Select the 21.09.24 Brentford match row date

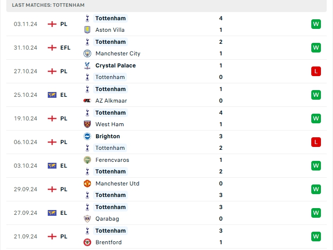pyautogui.click(x=26, y=237)
